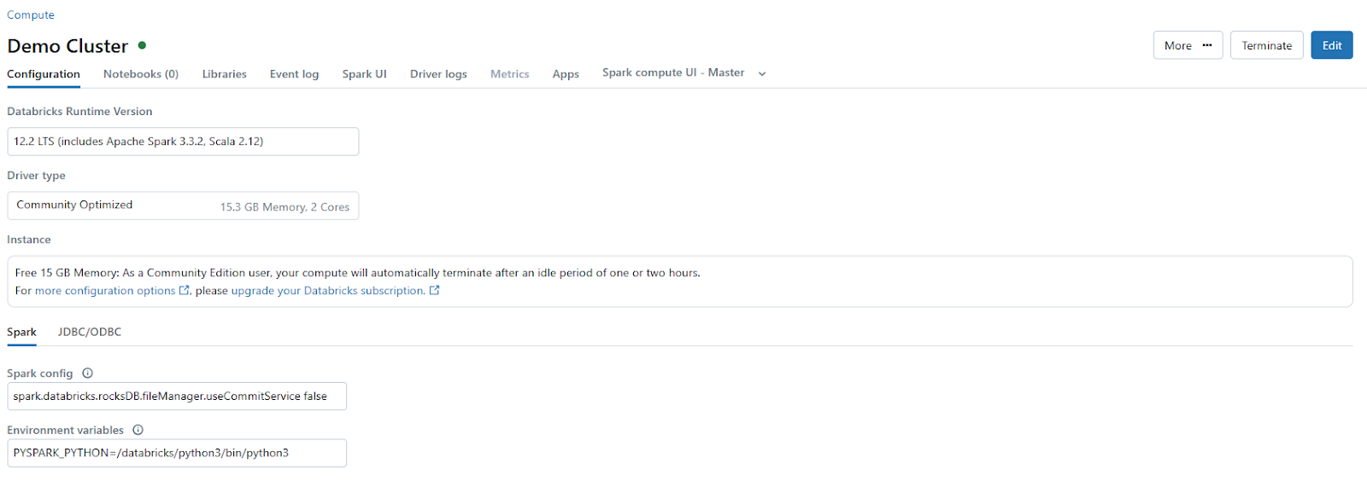Click the 15.3 GB Memory, 2 Cores text

[x=285, y=207]
